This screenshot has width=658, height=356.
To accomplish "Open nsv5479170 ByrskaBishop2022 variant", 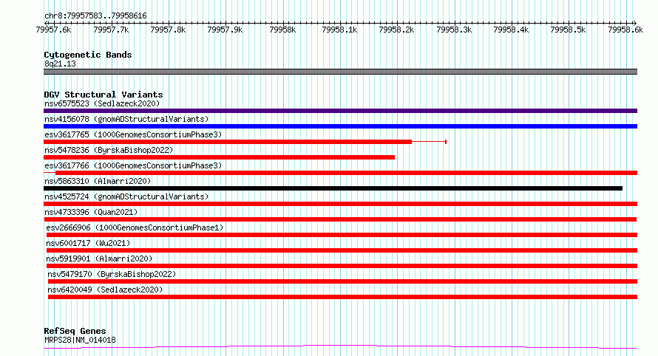I will (112, 274).
